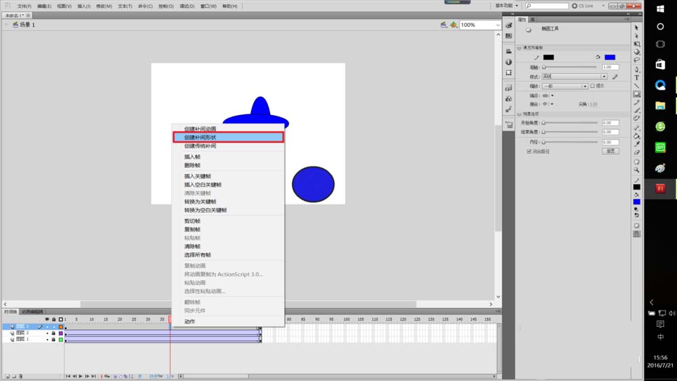
Task: Open the Align panel icon
Action: (508, 51)
